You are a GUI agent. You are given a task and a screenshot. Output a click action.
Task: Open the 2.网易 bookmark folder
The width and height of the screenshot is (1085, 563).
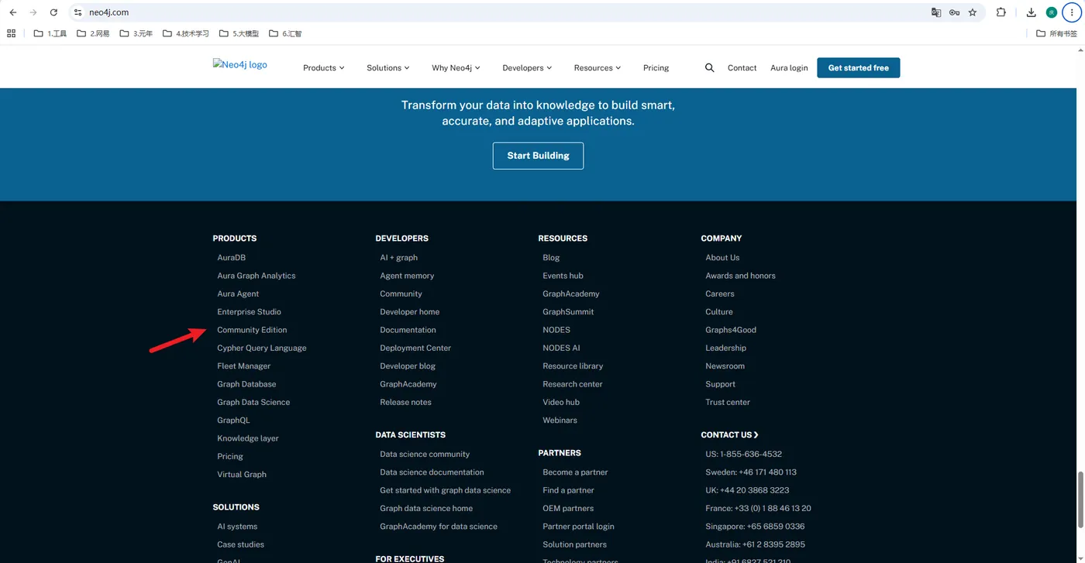click(x=93, y=33)
